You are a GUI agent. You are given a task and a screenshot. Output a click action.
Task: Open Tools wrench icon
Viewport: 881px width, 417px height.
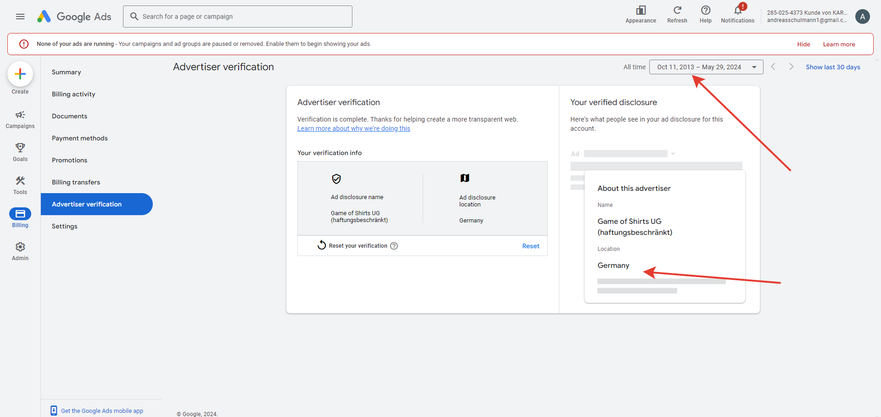click(x=20, y=181)
